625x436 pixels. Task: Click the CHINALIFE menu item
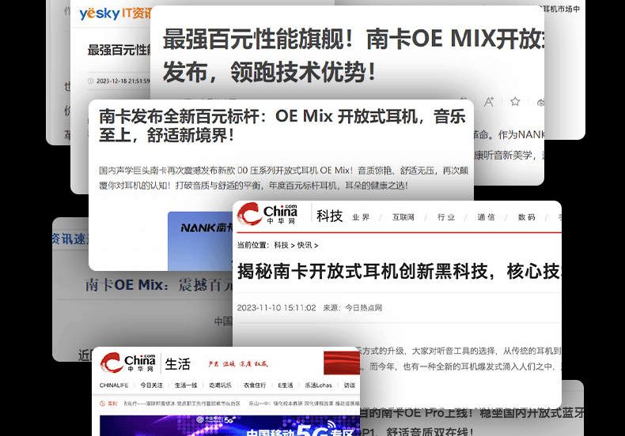113,385
